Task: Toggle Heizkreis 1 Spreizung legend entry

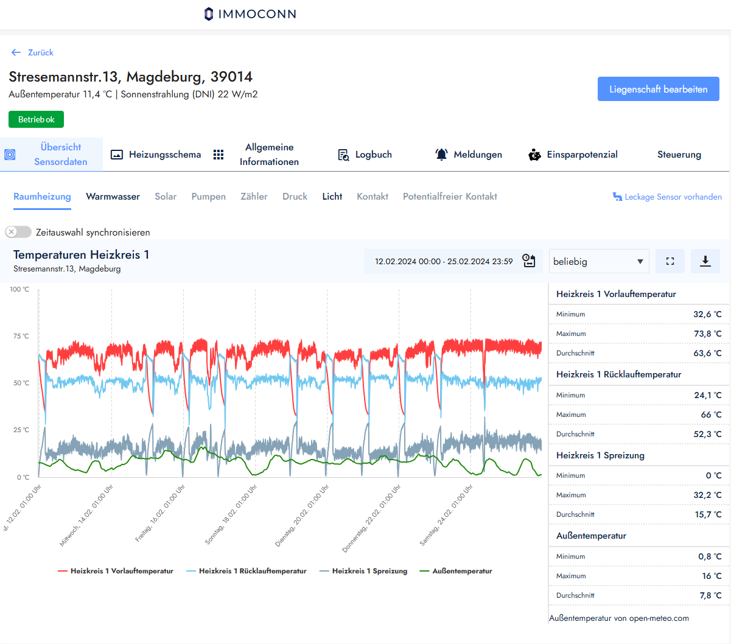Action: [x=363, y=571]
